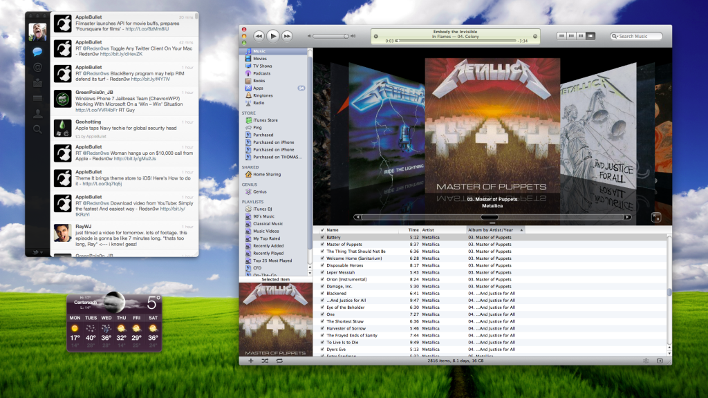Toggle repeat in iTunes
This screenshot has height=398, width=708.
pyautogui.click(x=279, y=361)
